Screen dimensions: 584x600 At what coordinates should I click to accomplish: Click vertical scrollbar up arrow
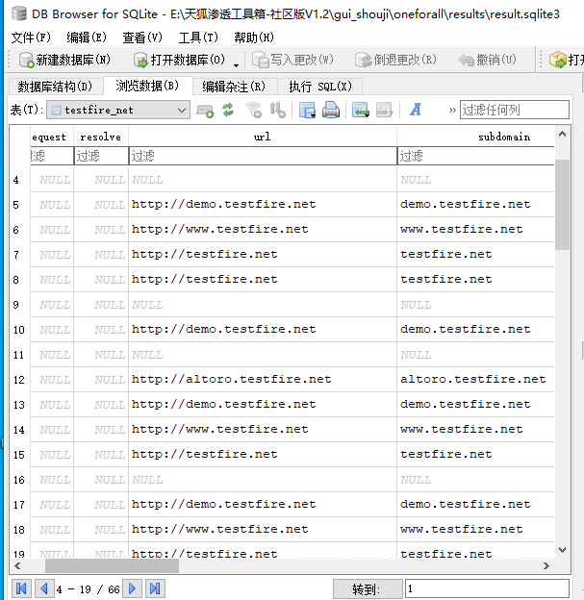562,134
